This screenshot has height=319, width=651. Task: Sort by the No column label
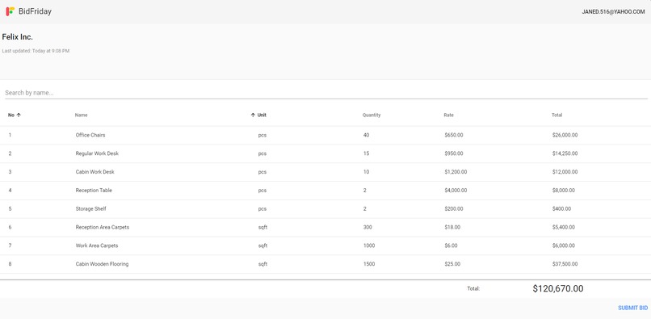coord(11,115)
